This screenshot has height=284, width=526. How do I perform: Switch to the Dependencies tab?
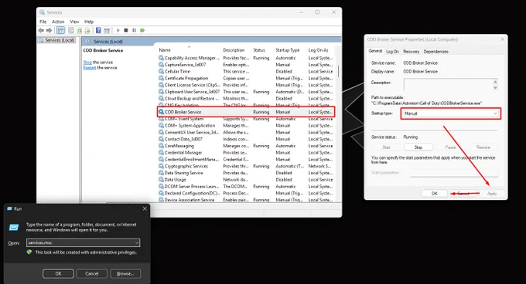[435, 52]
